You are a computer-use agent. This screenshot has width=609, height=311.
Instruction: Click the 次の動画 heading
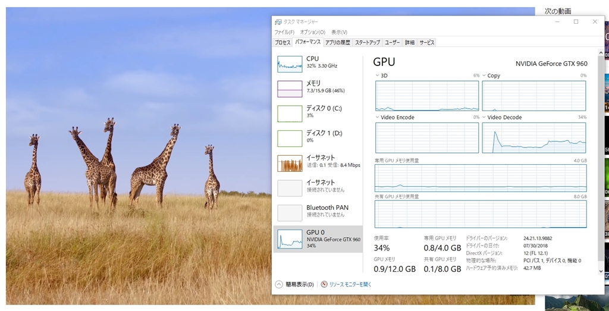pos(558,11)
